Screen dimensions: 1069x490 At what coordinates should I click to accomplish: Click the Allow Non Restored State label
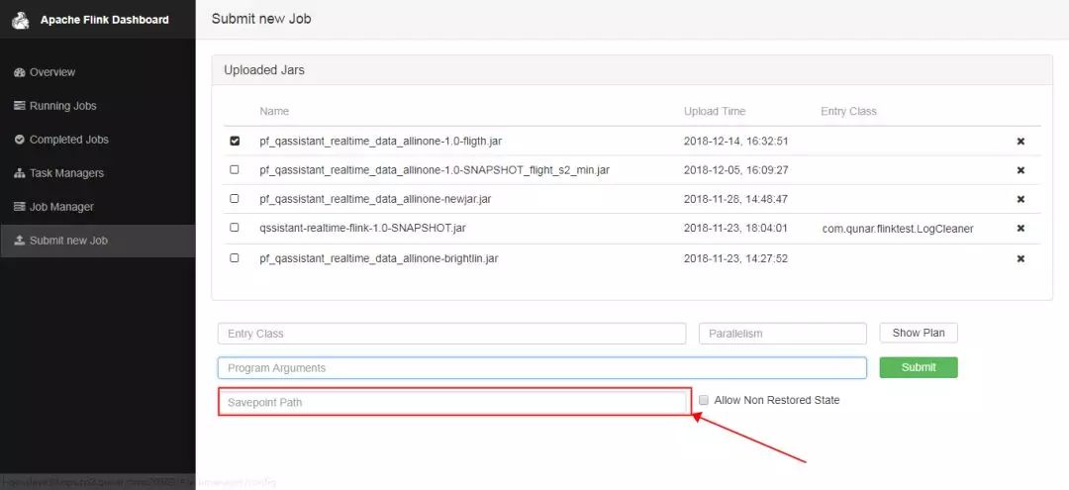tap(777, 400)
